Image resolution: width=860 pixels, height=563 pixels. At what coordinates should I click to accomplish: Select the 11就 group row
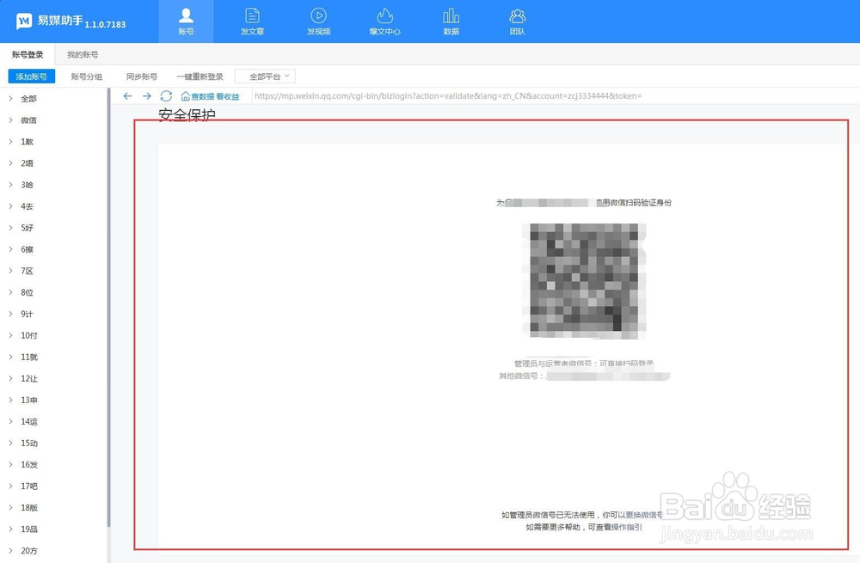coord(53,357)
